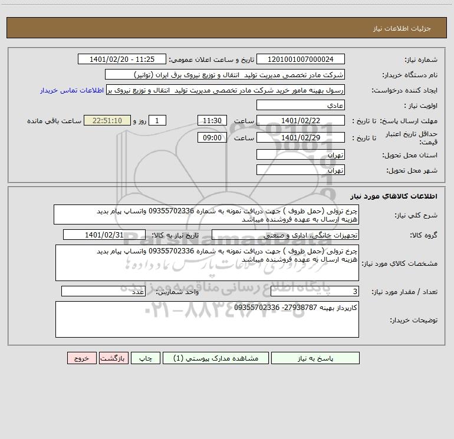The image size is (454, 439).
Task: Click the deadline time field 11:30
Action: (x=212, y=120)
